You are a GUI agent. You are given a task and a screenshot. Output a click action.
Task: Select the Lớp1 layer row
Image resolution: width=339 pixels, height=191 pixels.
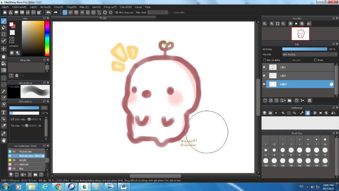tap(298, 67)
